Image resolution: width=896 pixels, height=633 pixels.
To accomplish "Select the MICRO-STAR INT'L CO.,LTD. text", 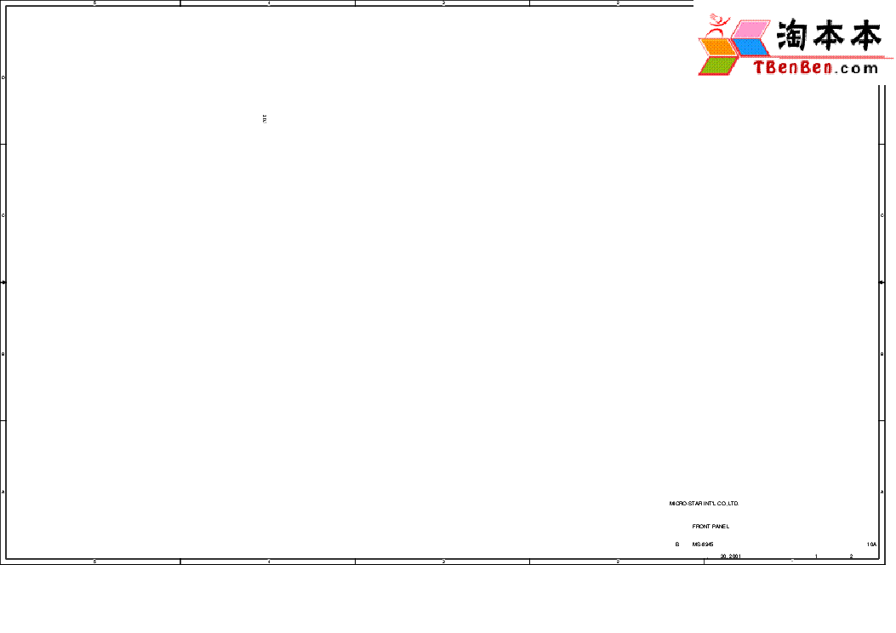I will point(704,504).
